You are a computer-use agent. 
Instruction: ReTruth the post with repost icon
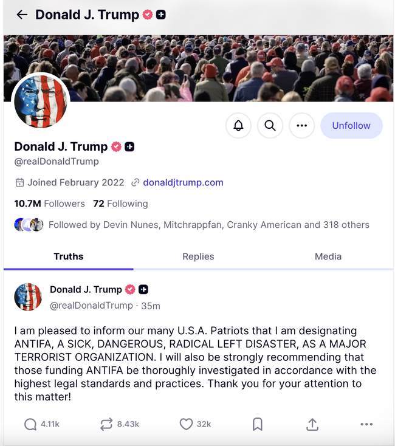(106, 424)
